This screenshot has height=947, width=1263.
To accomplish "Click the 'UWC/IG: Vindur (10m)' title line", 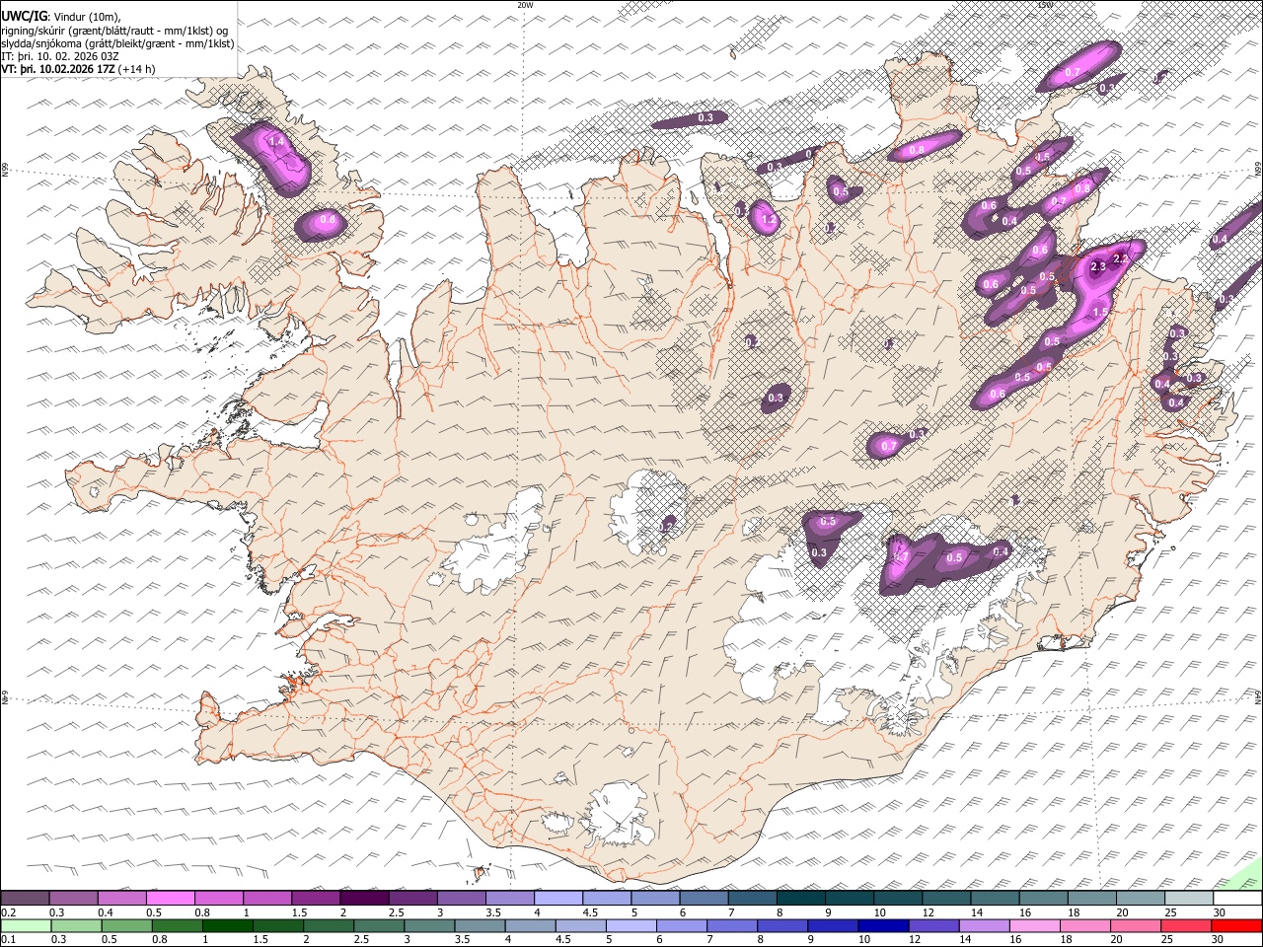I will tap(62, 17).
